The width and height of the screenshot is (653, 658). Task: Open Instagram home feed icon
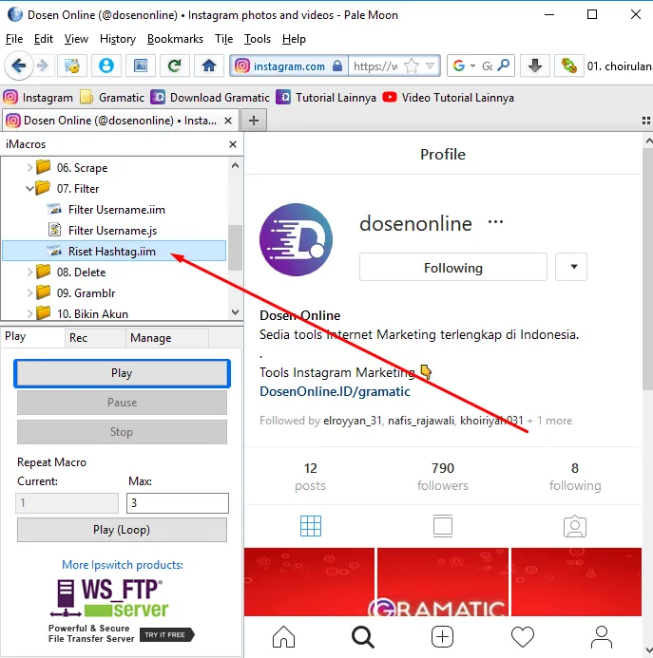tap(284, 635)
